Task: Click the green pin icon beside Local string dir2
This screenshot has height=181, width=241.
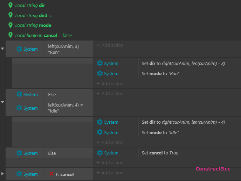Action: tap(11, 15)
